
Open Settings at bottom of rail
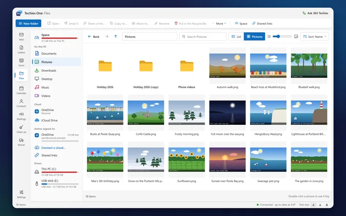pyautogui.click(x=21, y=194)
